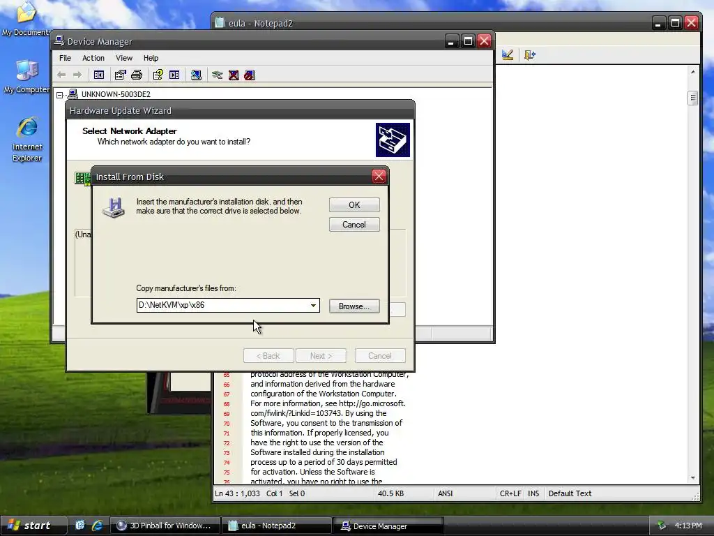
Task: Click Internet Explorer quick launch icon
Action: [x=97, y=526]
